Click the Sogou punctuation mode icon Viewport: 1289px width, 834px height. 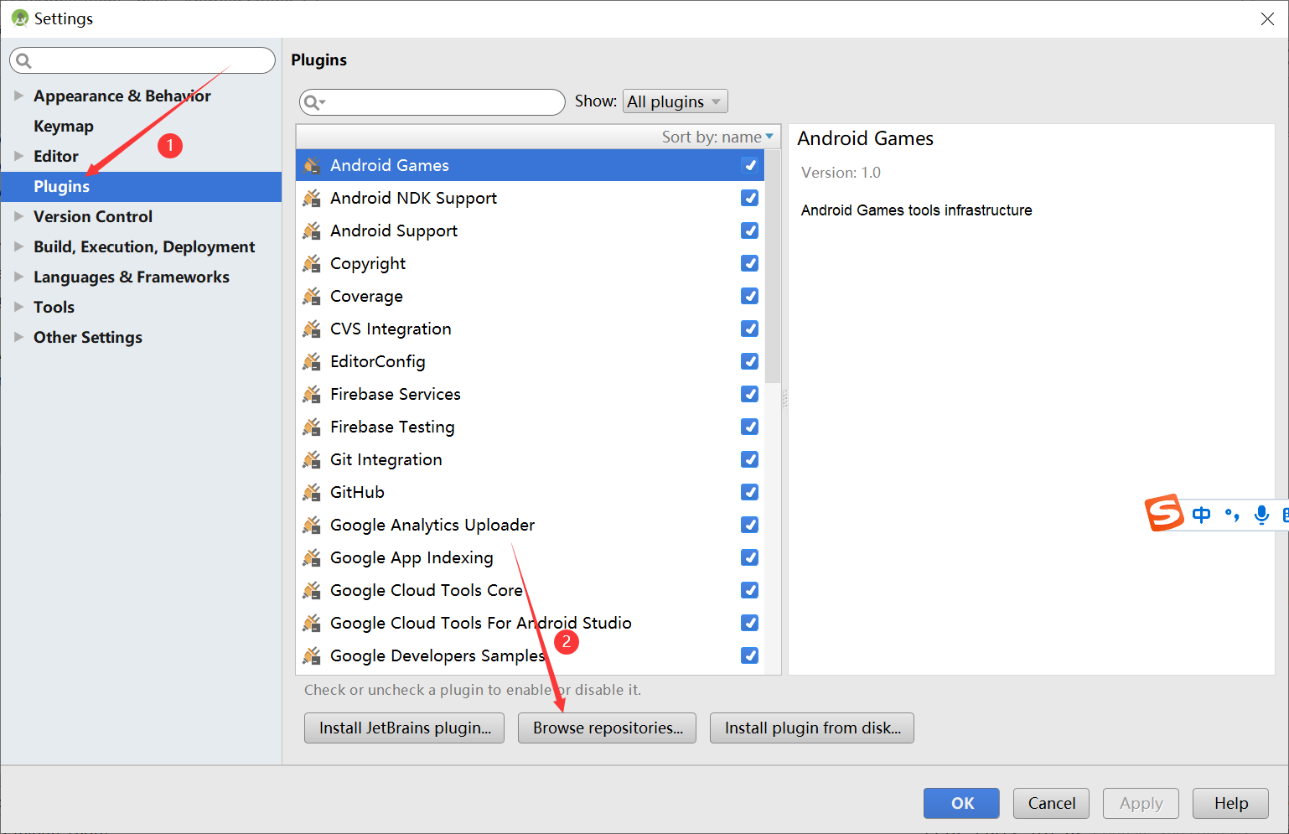pos(1232,515)
